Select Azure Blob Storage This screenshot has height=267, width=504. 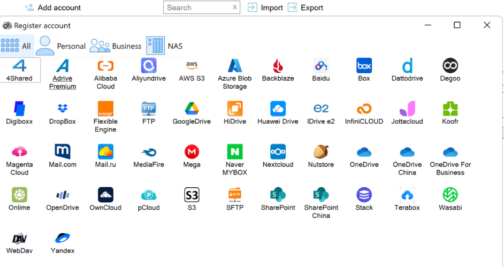click(235, 74)
